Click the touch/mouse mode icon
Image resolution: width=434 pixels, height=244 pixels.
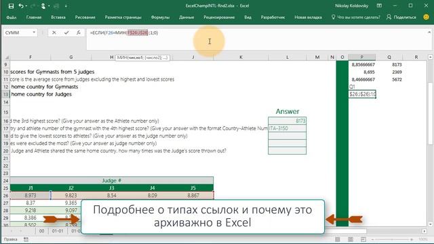(x=43, y=6)
